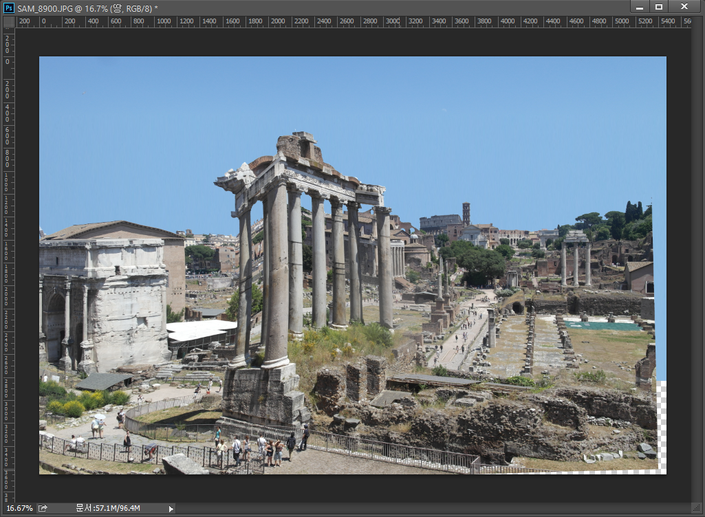
Task: Expand the status bar arrow menu
Action: coord(171,509)
